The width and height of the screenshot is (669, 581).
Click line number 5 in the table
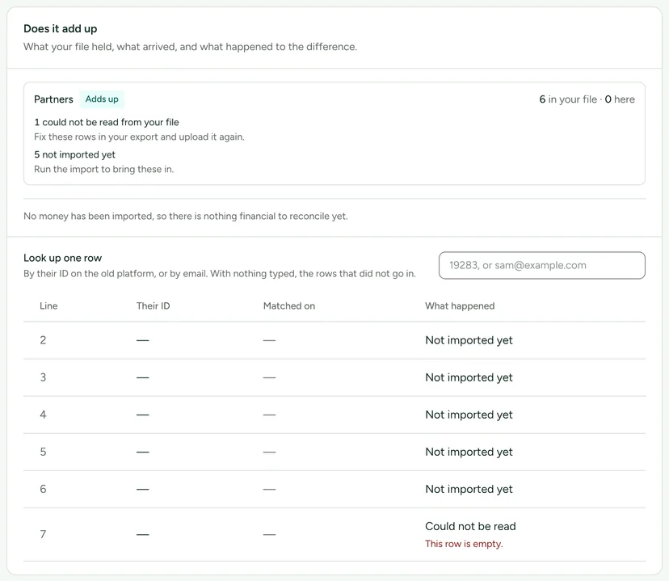click(x=43, y=452)
